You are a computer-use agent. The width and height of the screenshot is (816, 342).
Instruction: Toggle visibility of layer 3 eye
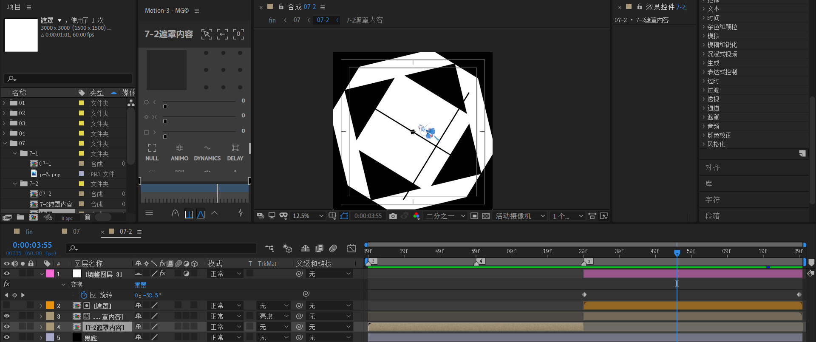point(6,316)
